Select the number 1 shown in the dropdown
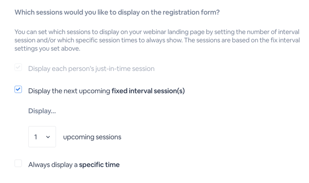The width and height of the screenshot is (309, 183). (35, 137)
